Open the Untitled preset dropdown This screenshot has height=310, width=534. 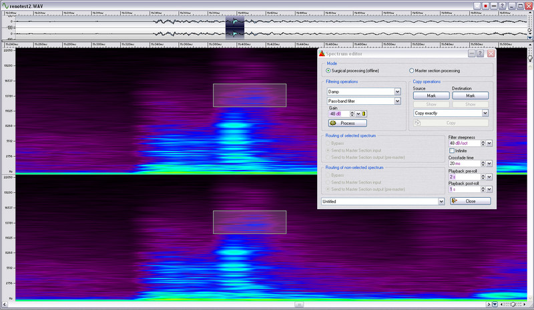pyautogui.click(x=382, y=201)
